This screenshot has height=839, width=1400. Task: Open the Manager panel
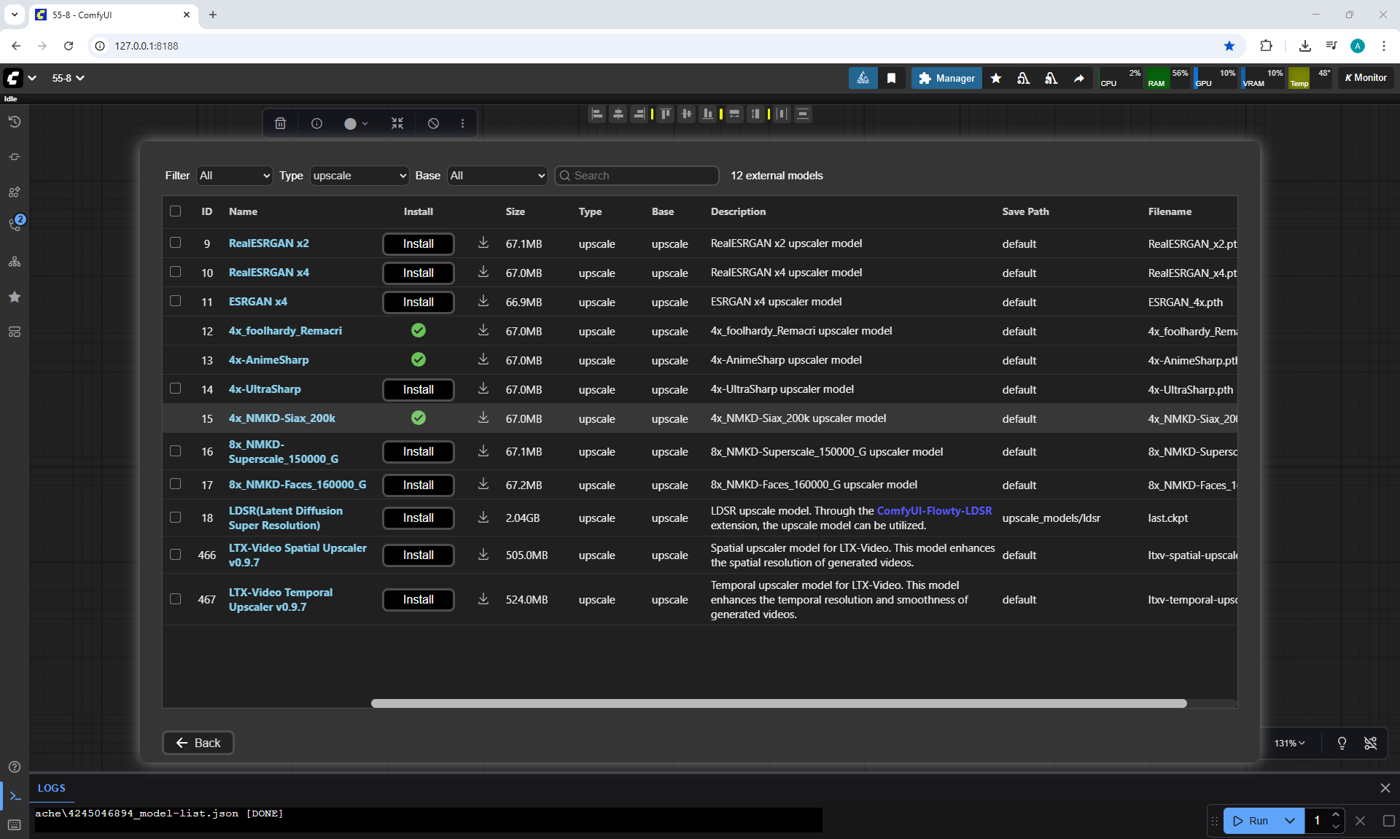point(946,78)
